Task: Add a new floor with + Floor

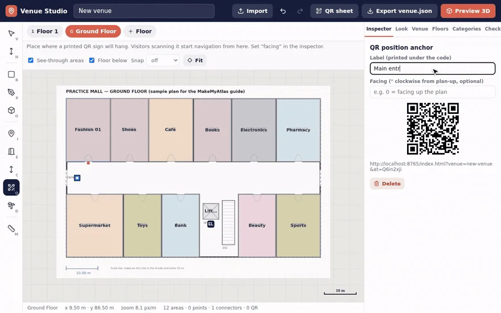Action: point(140,31)
